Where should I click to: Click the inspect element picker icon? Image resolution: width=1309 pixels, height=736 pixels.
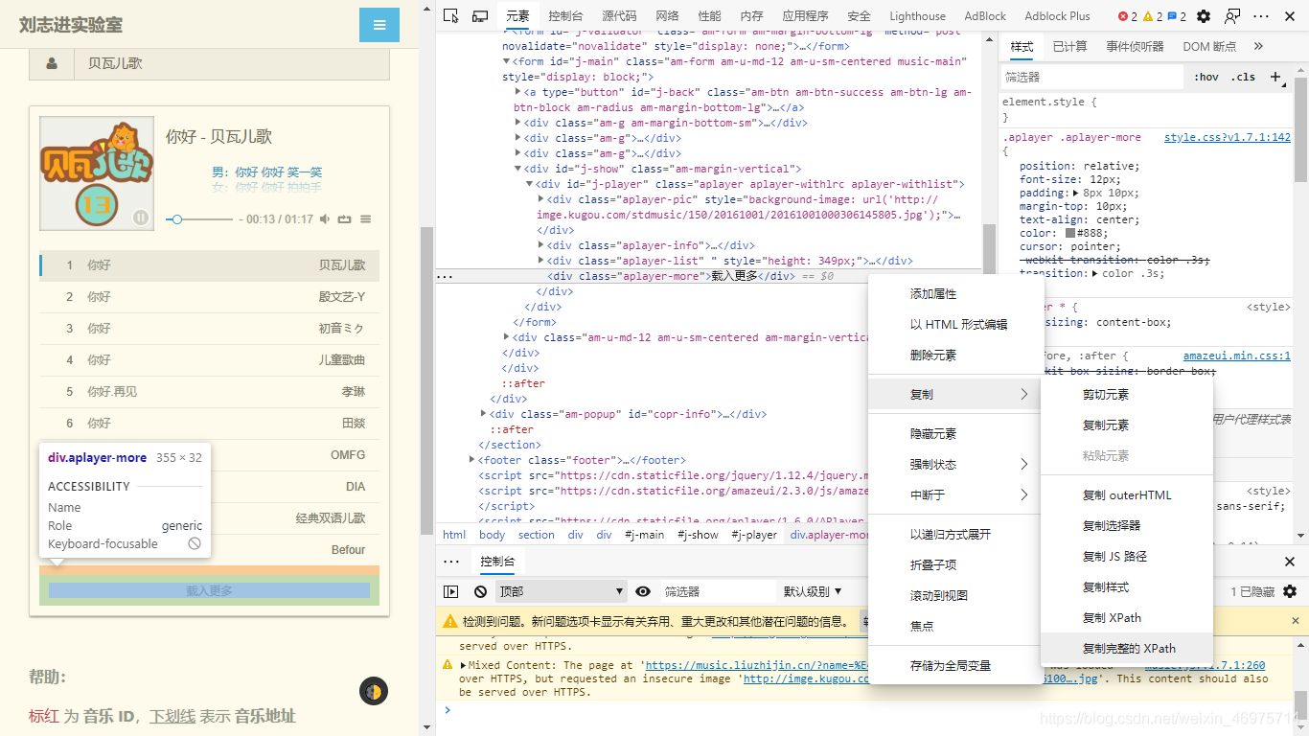pos(451,15)
